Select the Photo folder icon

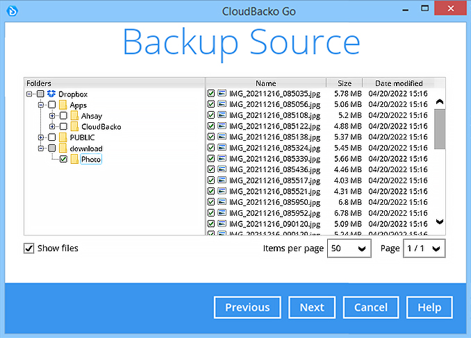(74, 159)
